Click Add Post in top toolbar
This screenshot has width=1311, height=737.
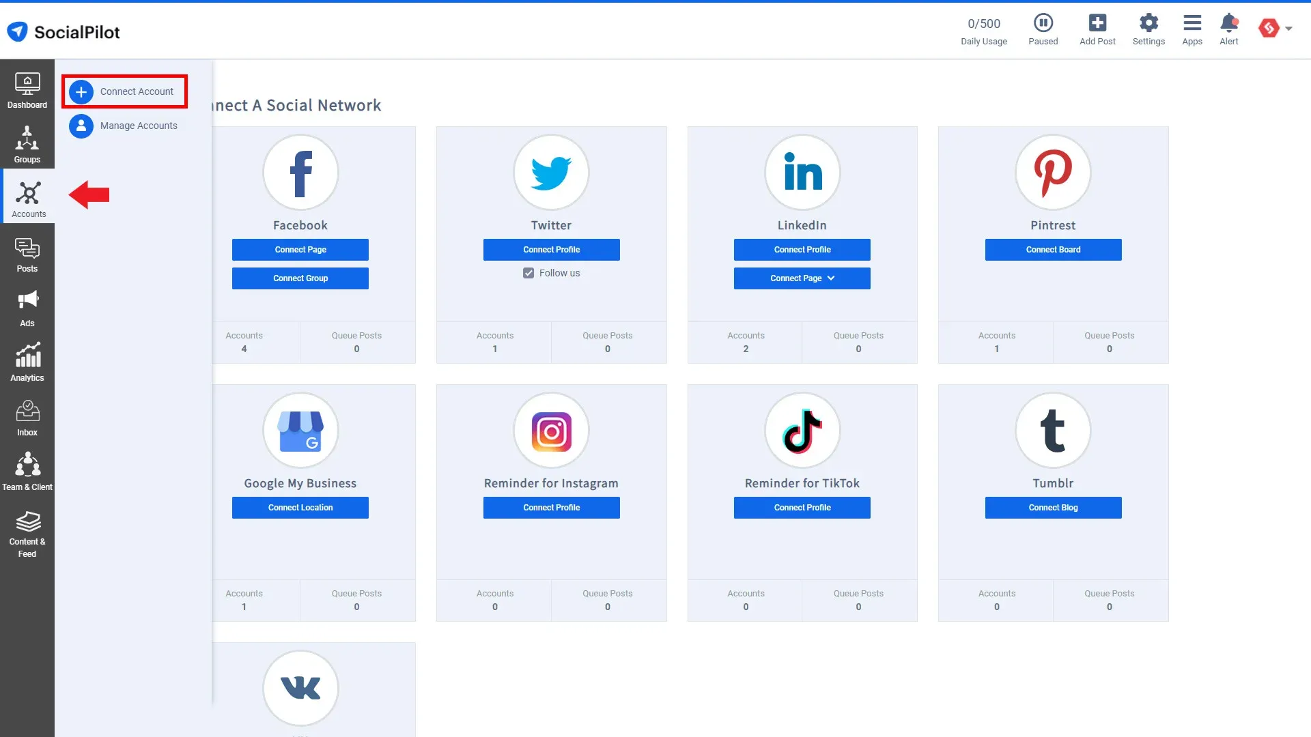pos(1097,29)
